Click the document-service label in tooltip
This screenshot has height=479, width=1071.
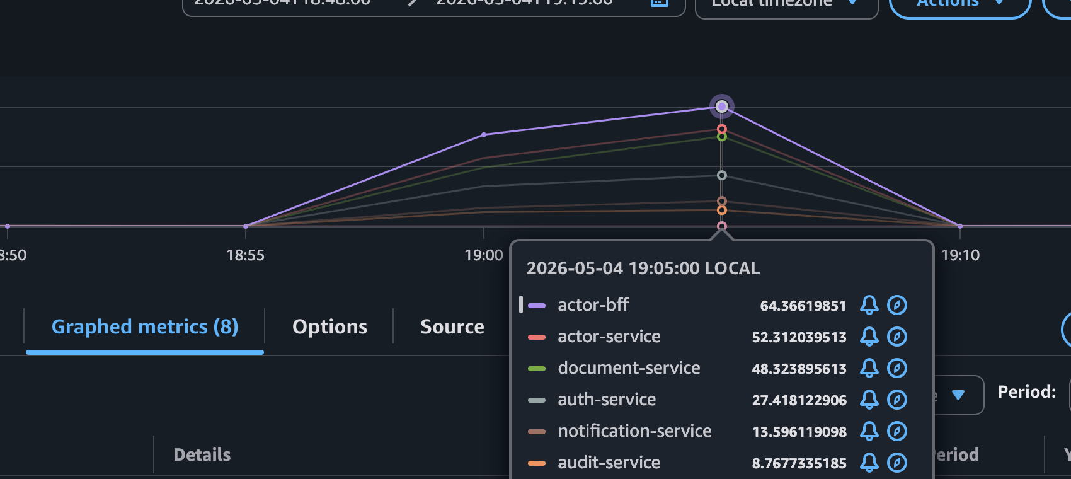click(x=629, y=368)
